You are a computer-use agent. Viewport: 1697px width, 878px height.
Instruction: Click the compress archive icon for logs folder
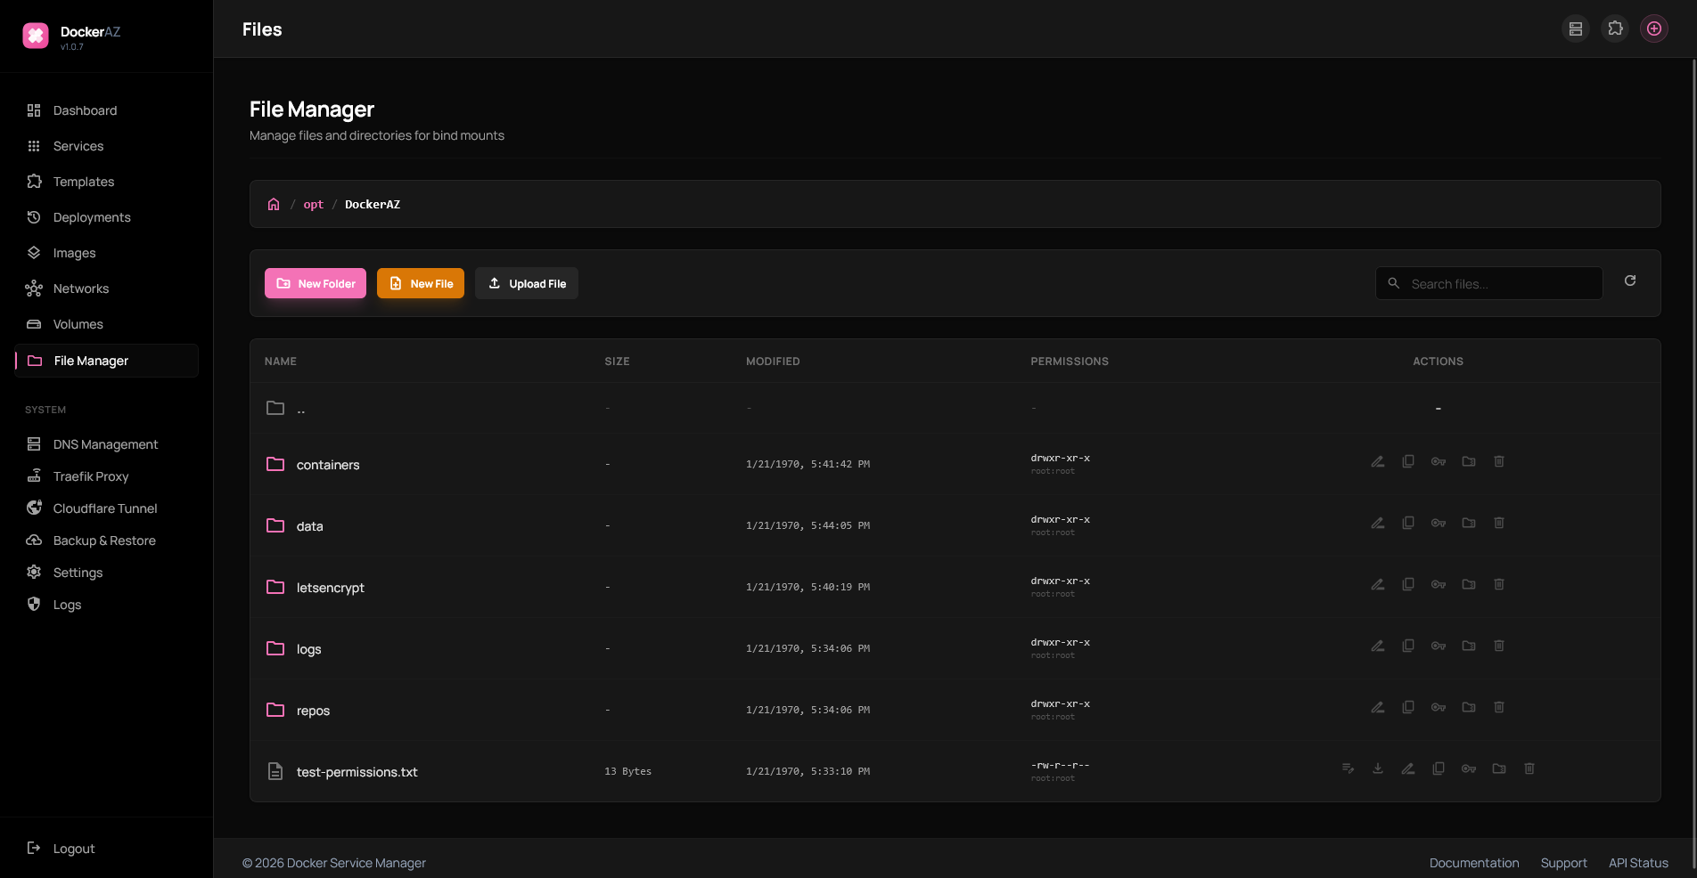(x=1469, y=646)
